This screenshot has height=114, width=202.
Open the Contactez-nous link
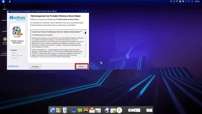tap(13, 66)
